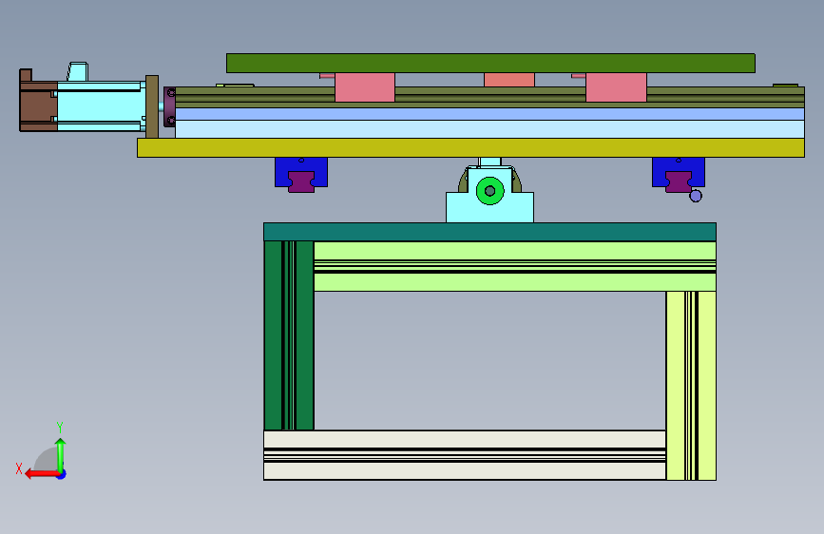Screen dimensions: 824x534
Task: Select the beige bottom horizontal profile
Action: pos(465,454)
